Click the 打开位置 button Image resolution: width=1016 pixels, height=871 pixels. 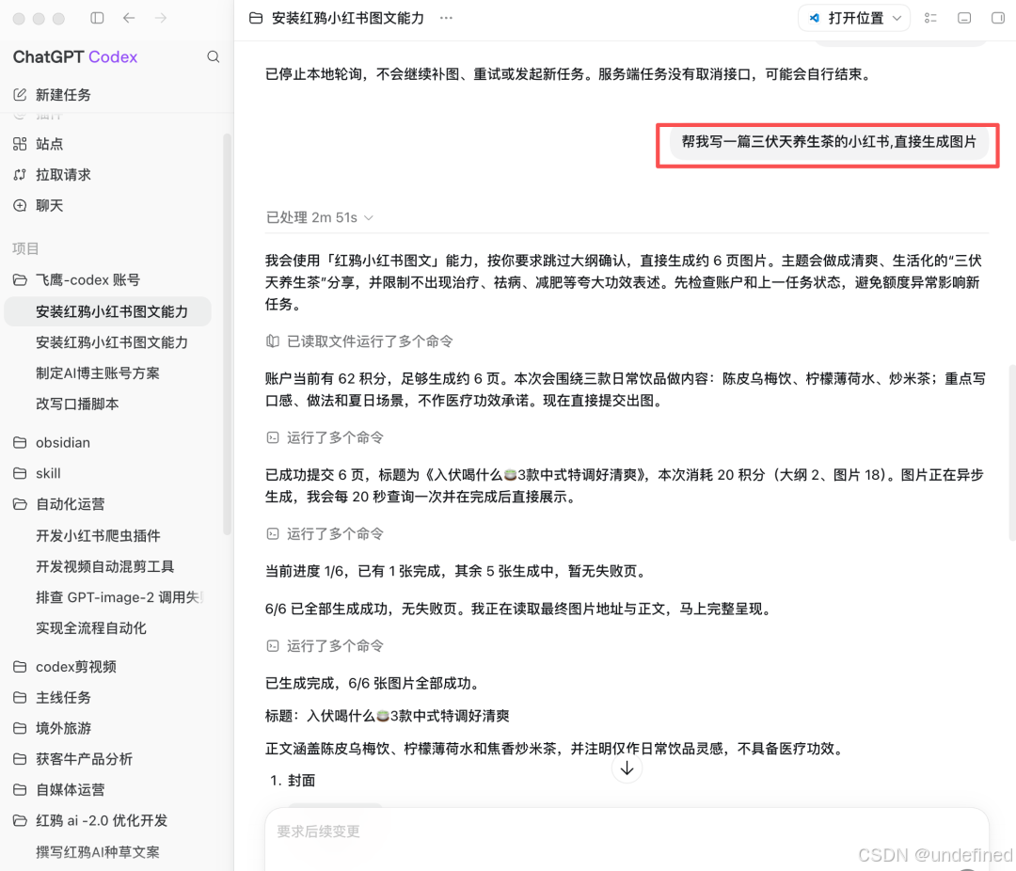[854, 18]
